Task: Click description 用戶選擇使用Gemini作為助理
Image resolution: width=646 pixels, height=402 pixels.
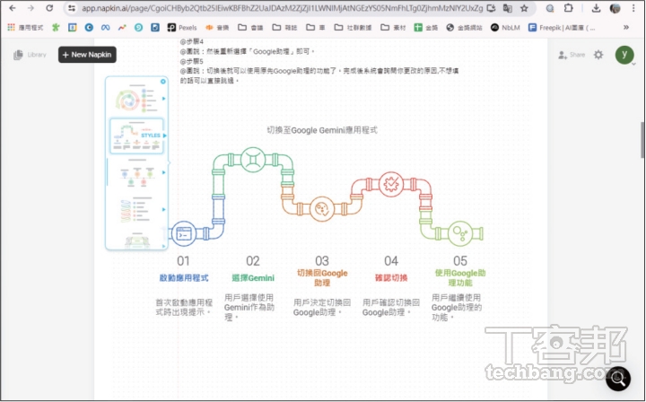Action: pyautogui.click(x=249, y=308)
